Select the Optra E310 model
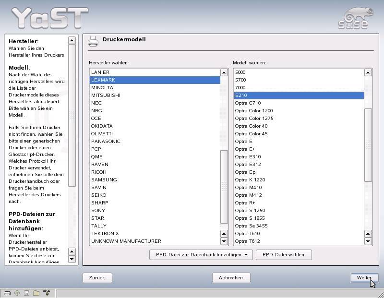The image size is (384, 298). click(x=299, y=157)
